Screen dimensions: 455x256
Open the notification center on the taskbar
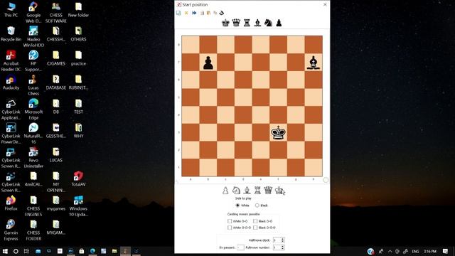(446, 251)
